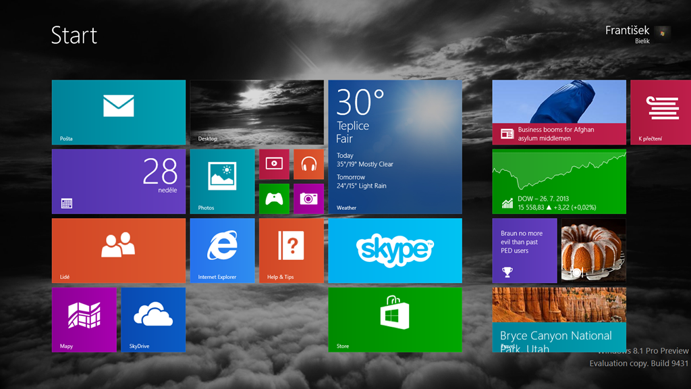The width and height of the screenshot is (691, 389).
Task: Open the Mapy maps tile
Action: point(84,319)
